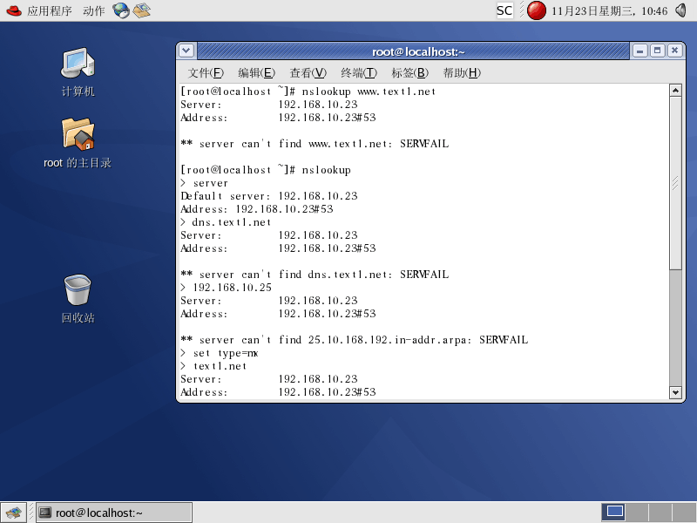Image resolution: width=697 pixels, height=523 pixels.
Task: Open the terminal window menu arrow button
Action: coord(187,51)
